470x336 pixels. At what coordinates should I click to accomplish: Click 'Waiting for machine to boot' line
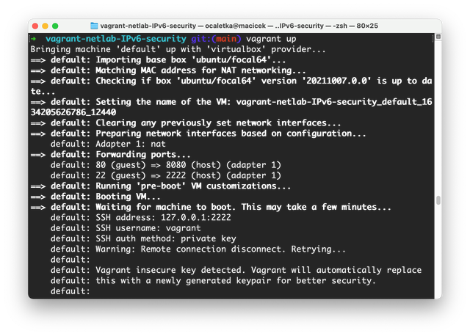point(211,207)
